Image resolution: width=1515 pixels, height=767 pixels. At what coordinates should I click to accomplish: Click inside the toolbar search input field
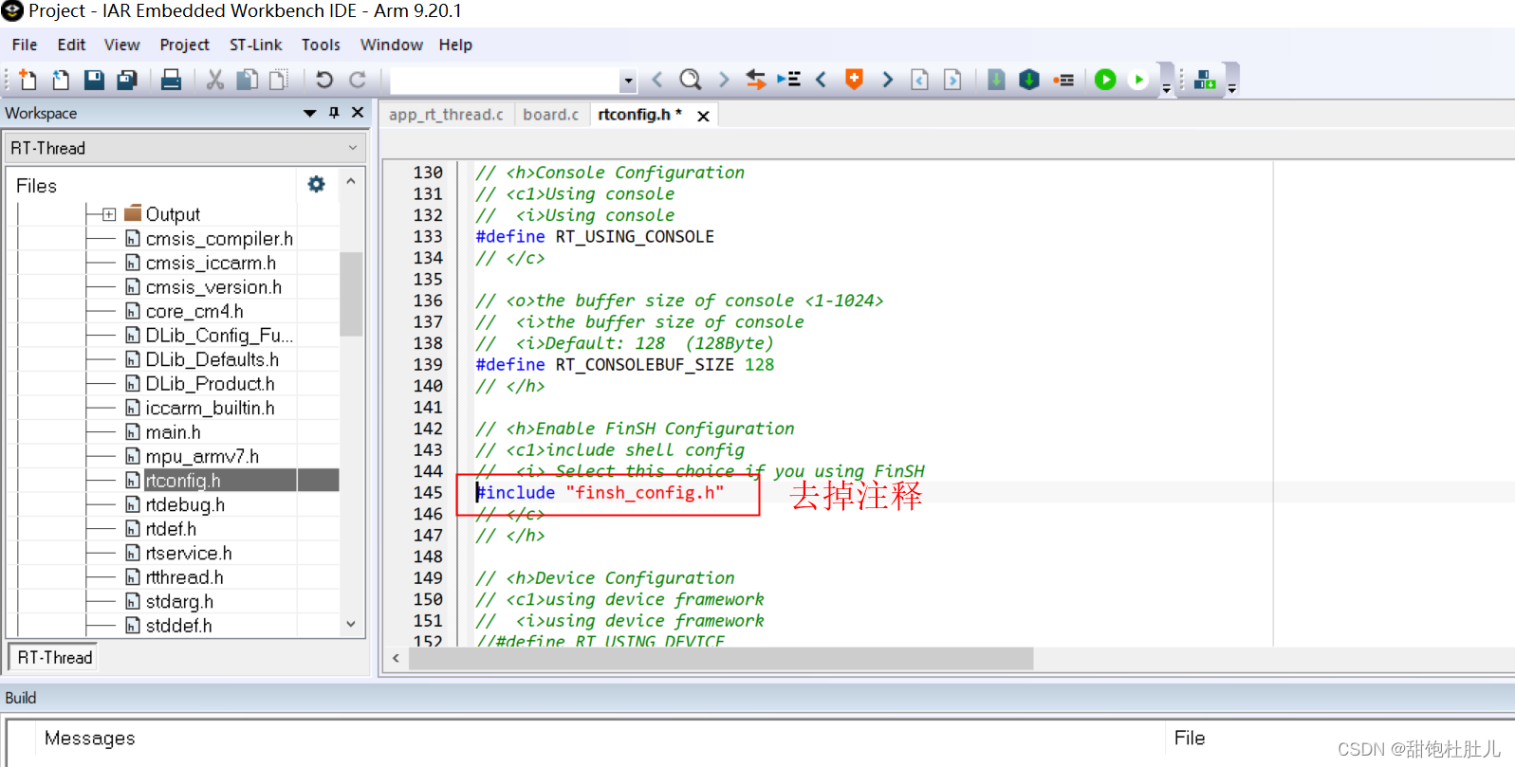point(505,81)
